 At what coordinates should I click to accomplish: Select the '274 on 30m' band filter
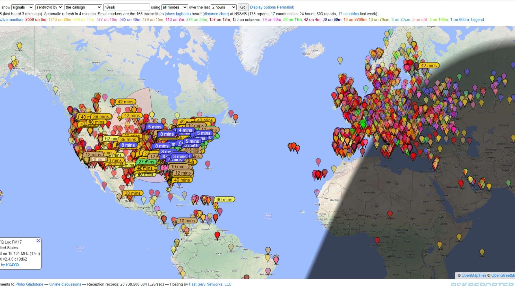pos(196,20)
